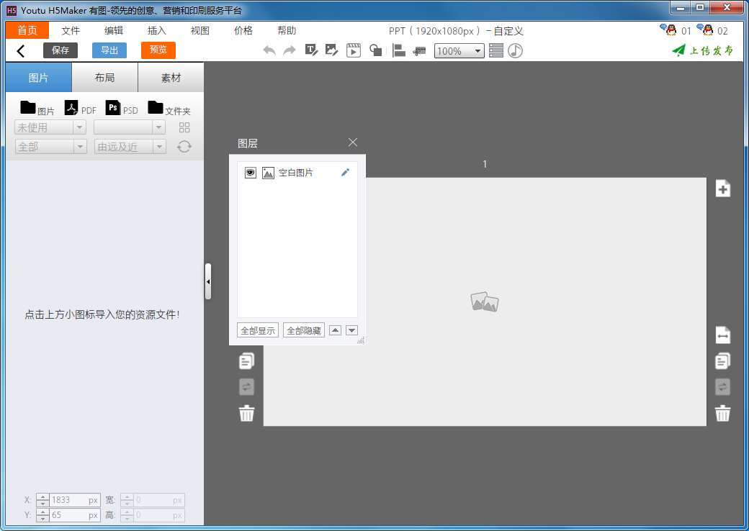Click the scissors coupon toolbar icon
This screenshot has height=531, width=749.
pos(419,50)
